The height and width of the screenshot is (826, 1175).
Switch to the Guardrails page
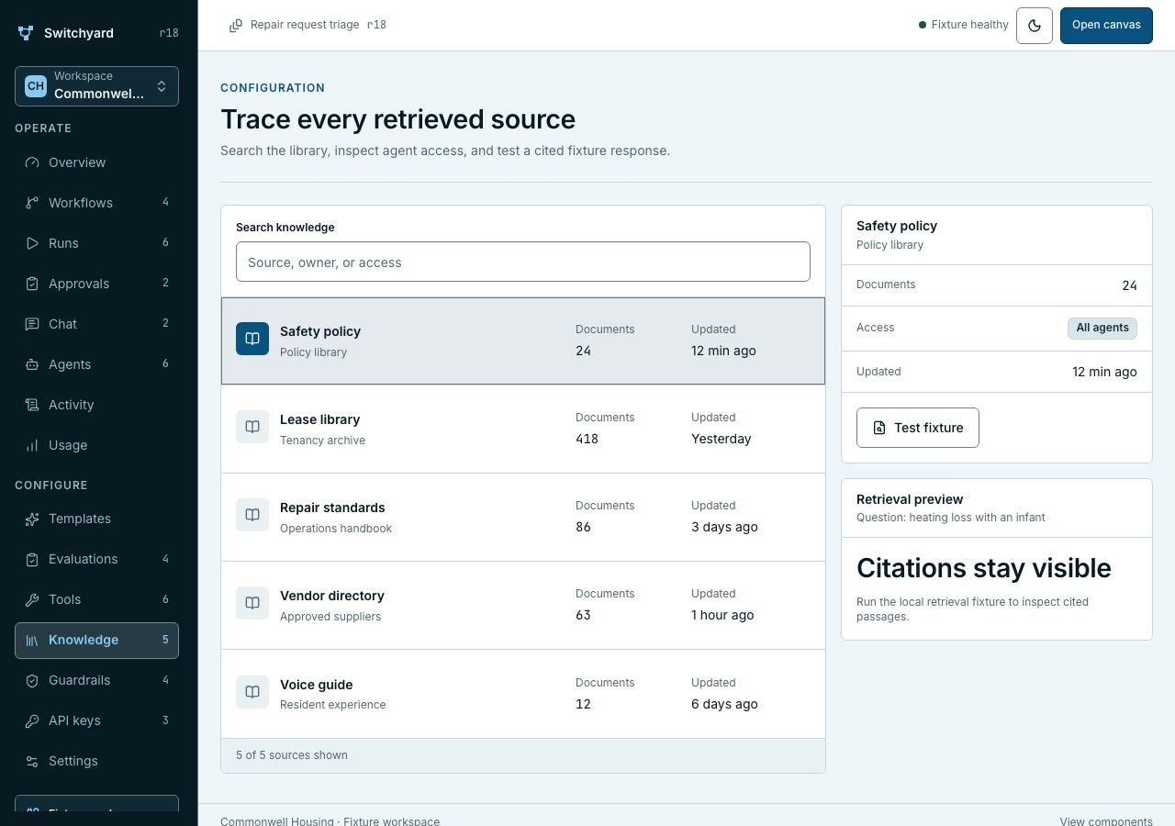point(96,680)
